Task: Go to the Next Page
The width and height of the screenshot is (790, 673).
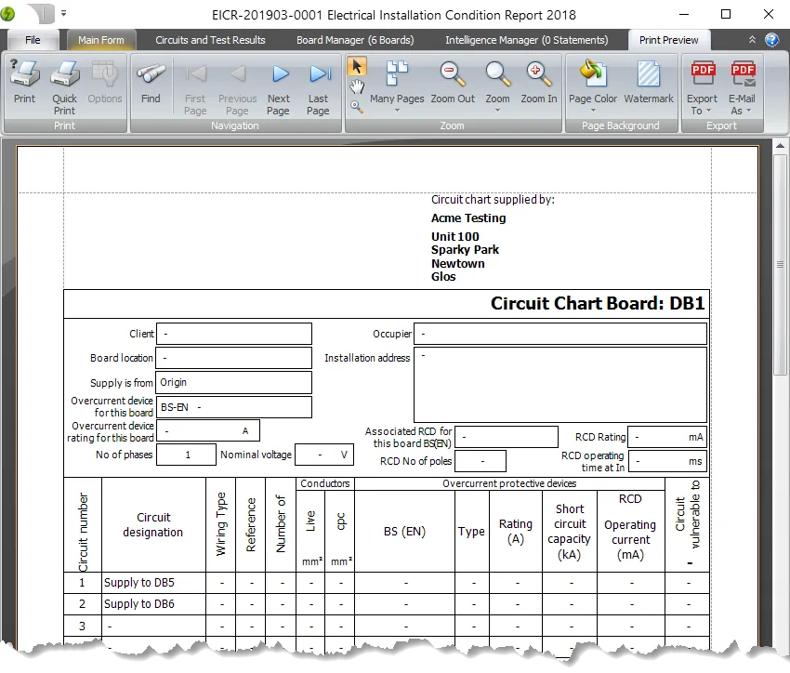Action: [x=278, y=84]
